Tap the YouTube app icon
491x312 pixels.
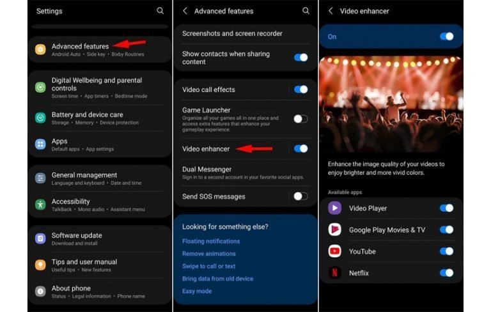(x=334, y=251)
